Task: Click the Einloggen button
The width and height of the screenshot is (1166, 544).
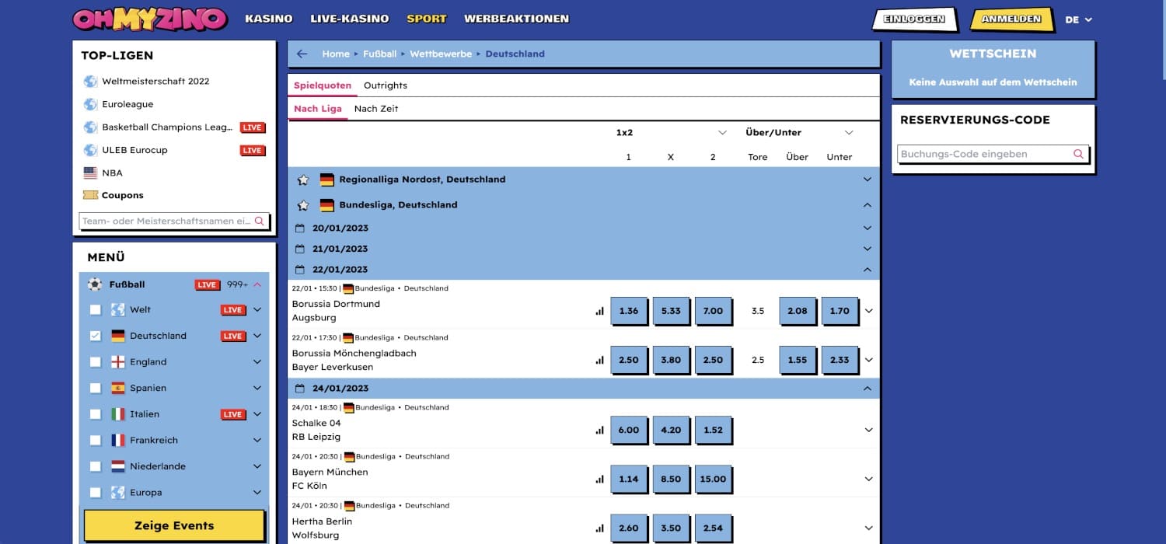Action: pos(914,19)
